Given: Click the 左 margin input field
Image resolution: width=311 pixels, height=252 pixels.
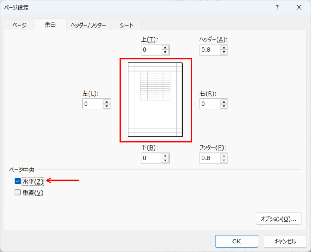Looking at the screenshot, I should (x=92, y=104).
